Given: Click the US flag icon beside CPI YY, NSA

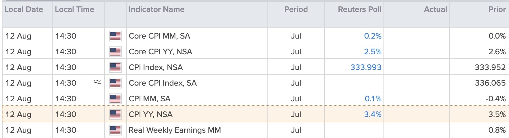Looking at the screenshot, I should 115,114.
